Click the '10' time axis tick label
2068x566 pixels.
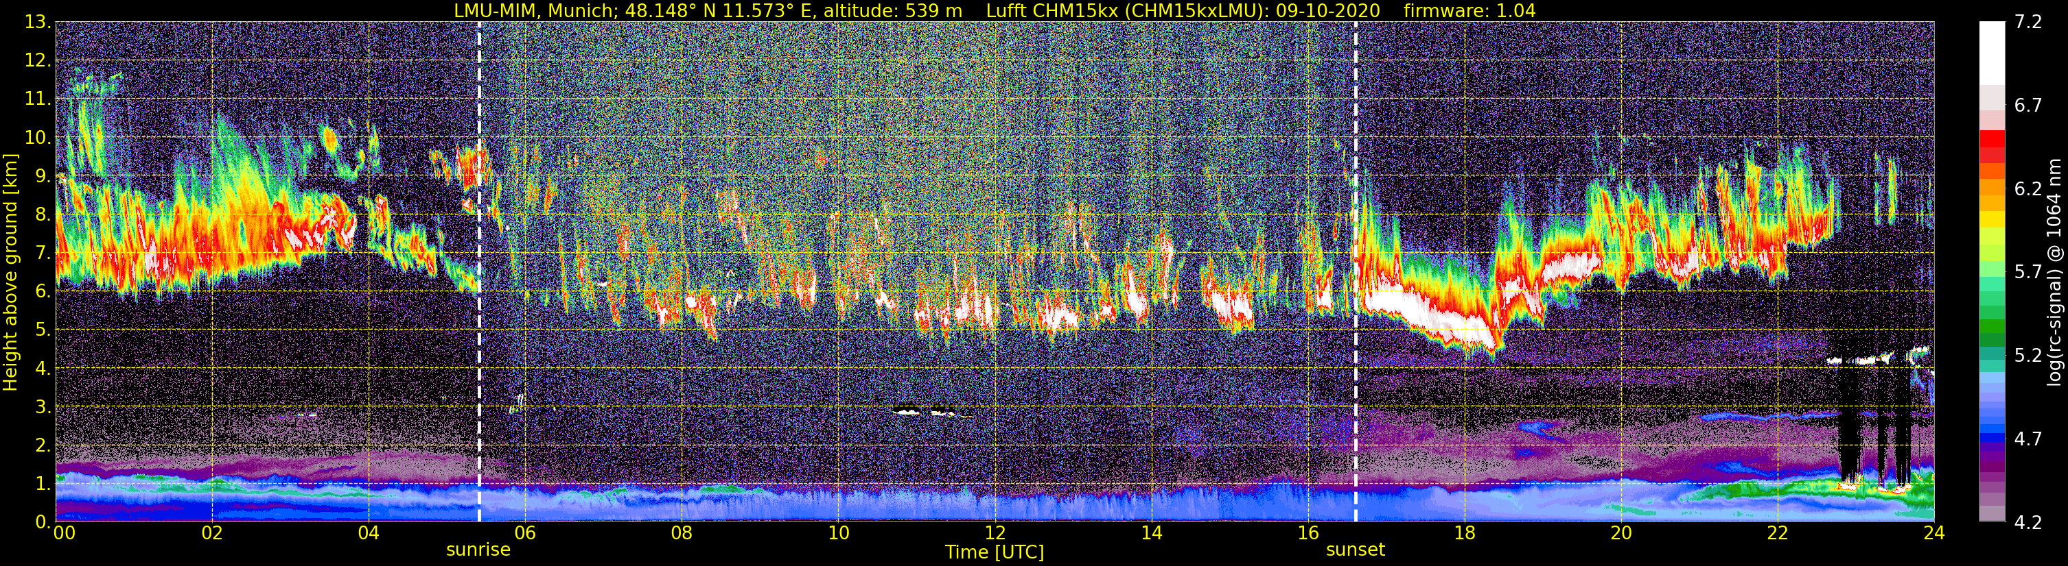tap(838, 533)
